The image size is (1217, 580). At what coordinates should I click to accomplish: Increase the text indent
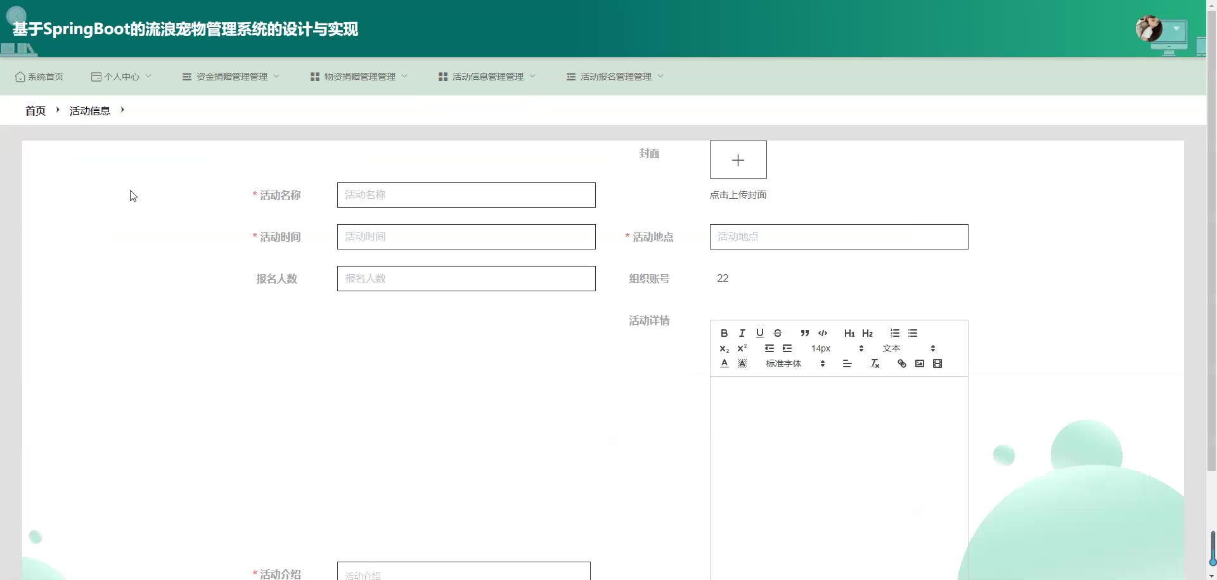(x=787, y=348)
